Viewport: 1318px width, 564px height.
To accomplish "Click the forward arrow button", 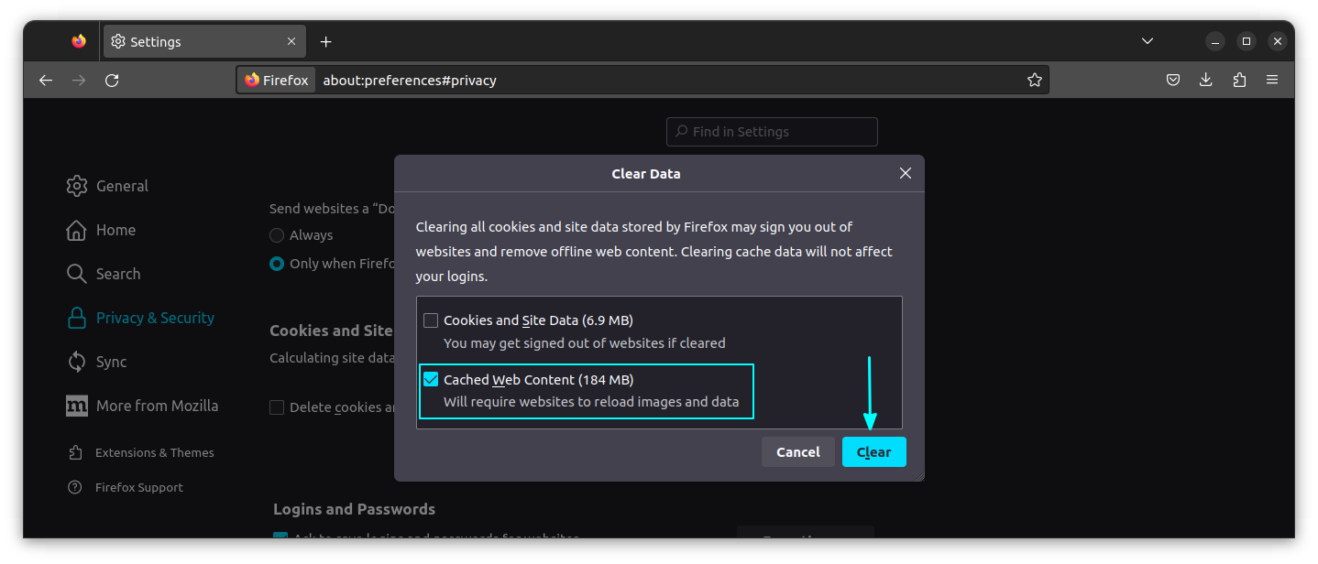I will (x=79, y=80).
